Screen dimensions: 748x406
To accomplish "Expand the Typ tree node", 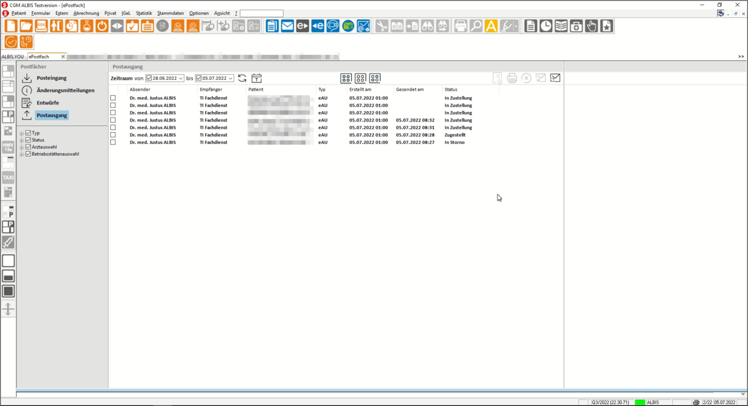I will (x=22, y=133).
